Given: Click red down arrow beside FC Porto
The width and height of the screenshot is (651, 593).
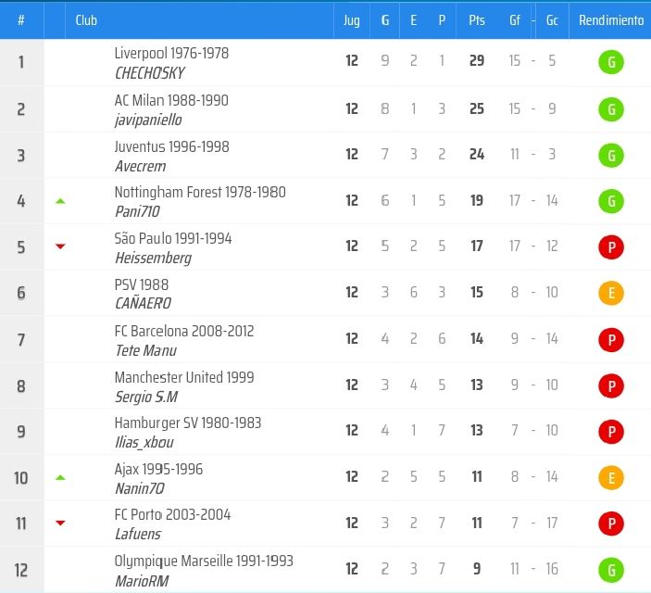Looking at the screenshot, I should (60, 524).
